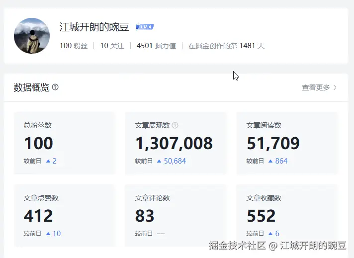View the 10 关注 following list
Viewport: 354px width, 258px height.
point(112,46)
